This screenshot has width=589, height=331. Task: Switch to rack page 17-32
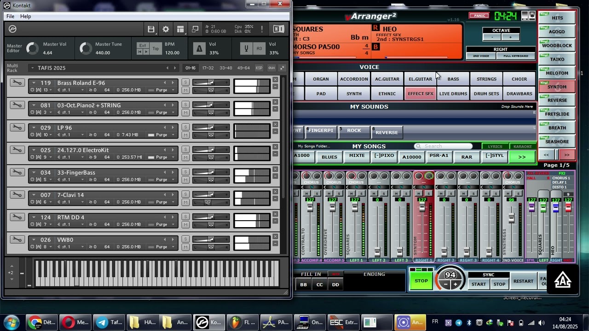click(208, 68)
